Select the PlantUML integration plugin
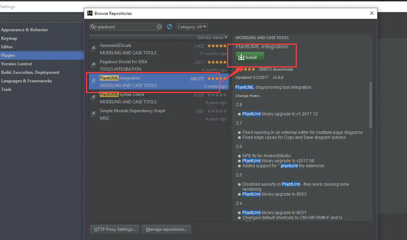 pos(159,82)
